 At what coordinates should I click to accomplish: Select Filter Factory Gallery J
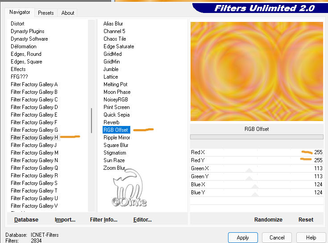(33, 145)
